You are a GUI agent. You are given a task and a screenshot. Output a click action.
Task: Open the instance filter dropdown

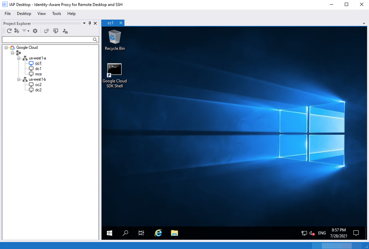tap(26, 31)
